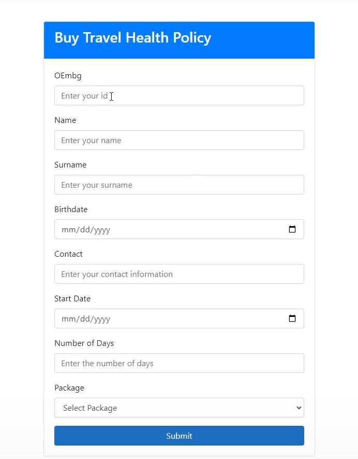Click 'Enter the number of days' field
The image size is (358, 459).
(179, 363)
